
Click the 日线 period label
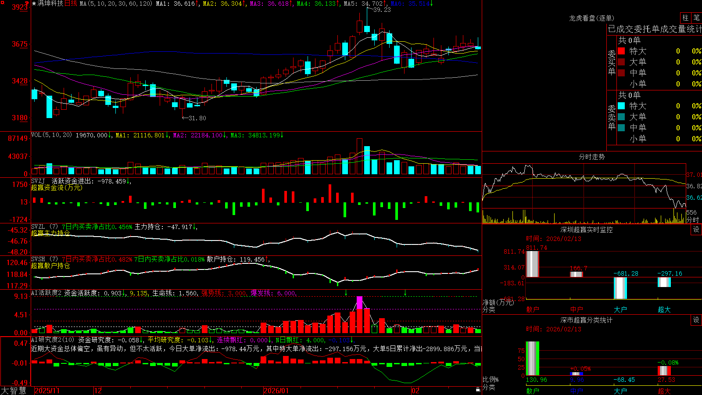coord(71,4)
